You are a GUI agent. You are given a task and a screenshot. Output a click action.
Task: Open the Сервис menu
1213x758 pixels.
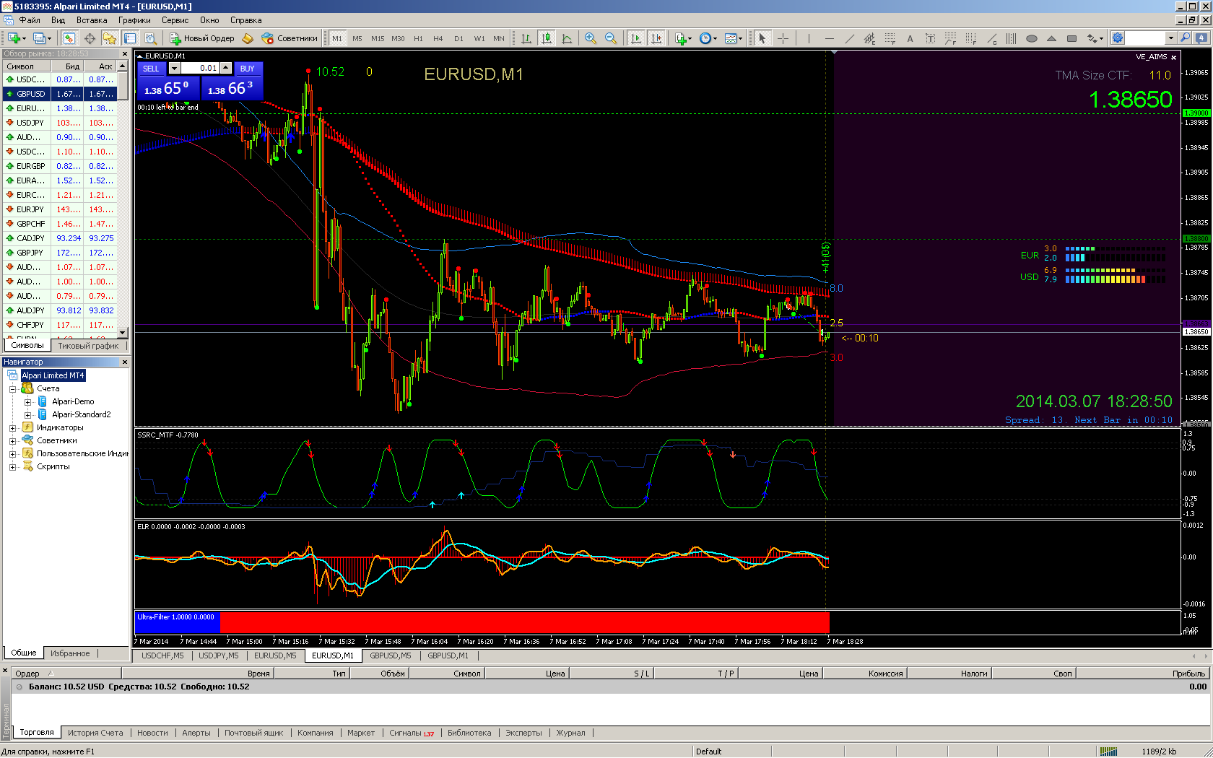pos(175,20)
